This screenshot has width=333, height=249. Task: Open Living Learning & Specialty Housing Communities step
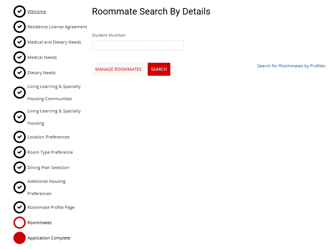point(54,93)
